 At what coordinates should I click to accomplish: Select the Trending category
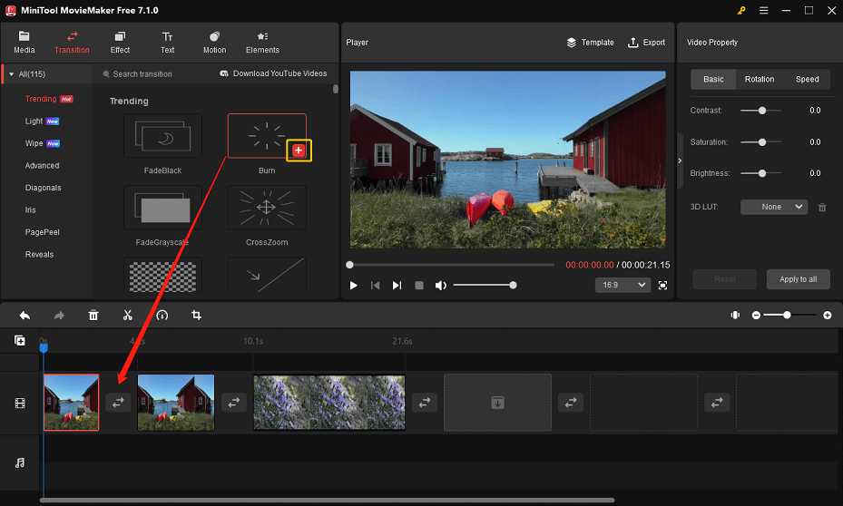[41, 99]
